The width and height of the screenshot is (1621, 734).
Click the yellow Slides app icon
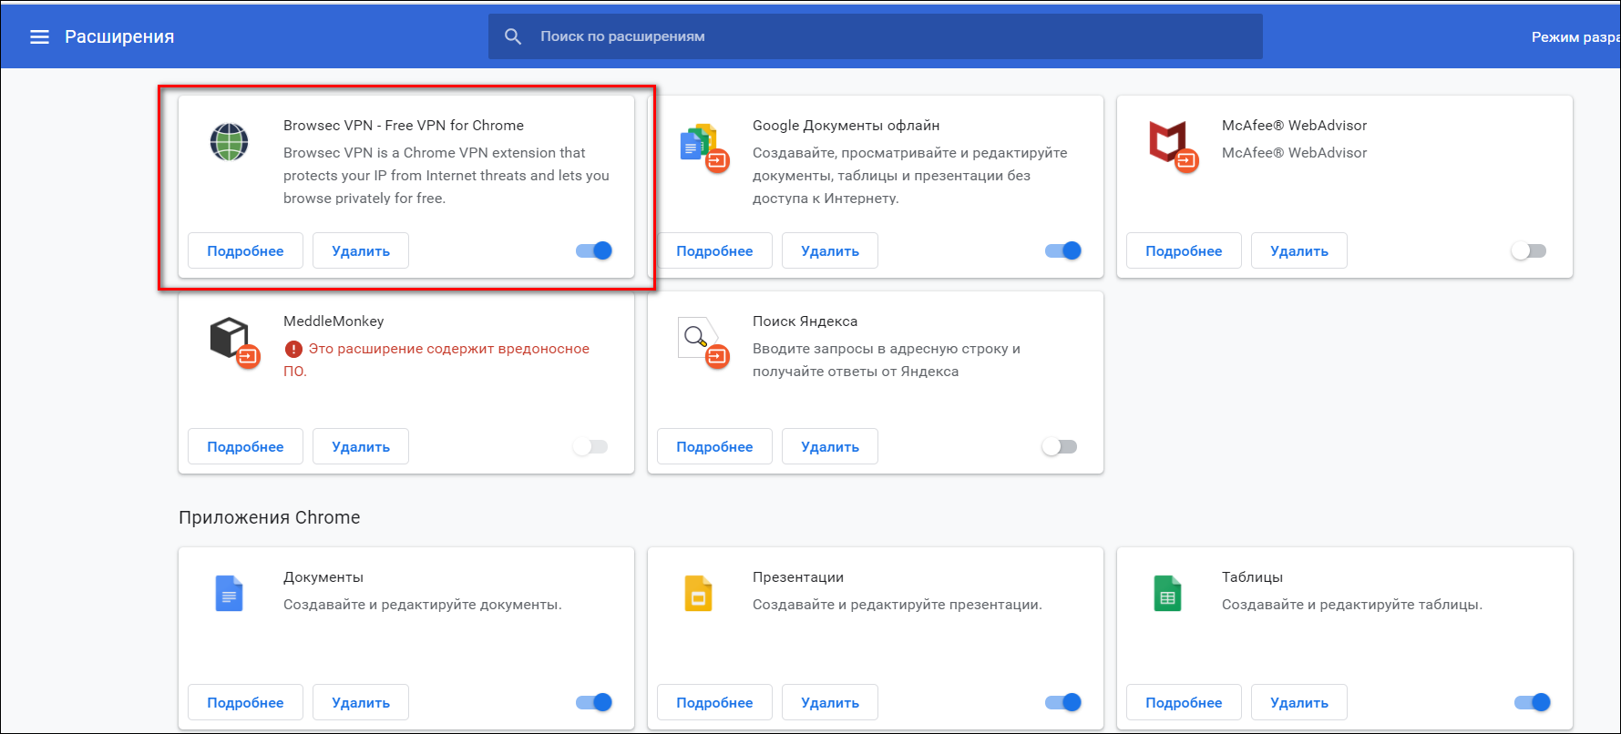tap(698, 593)
